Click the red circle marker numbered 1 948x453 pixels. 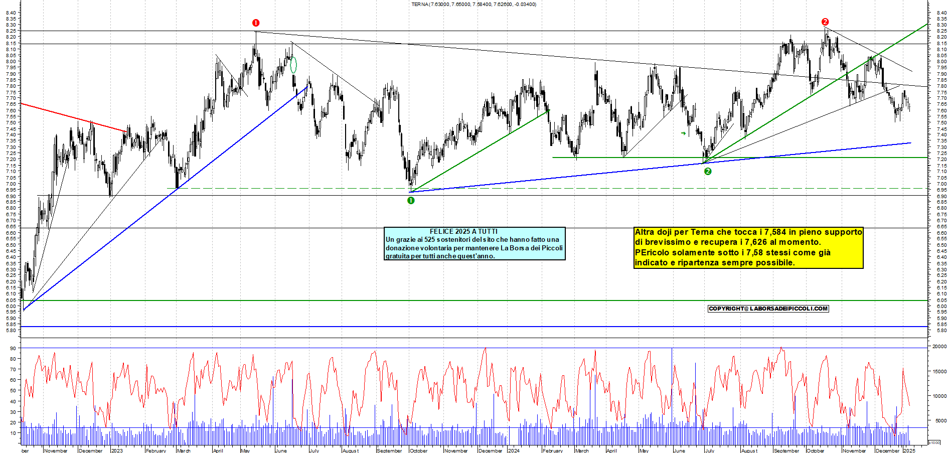256,23
